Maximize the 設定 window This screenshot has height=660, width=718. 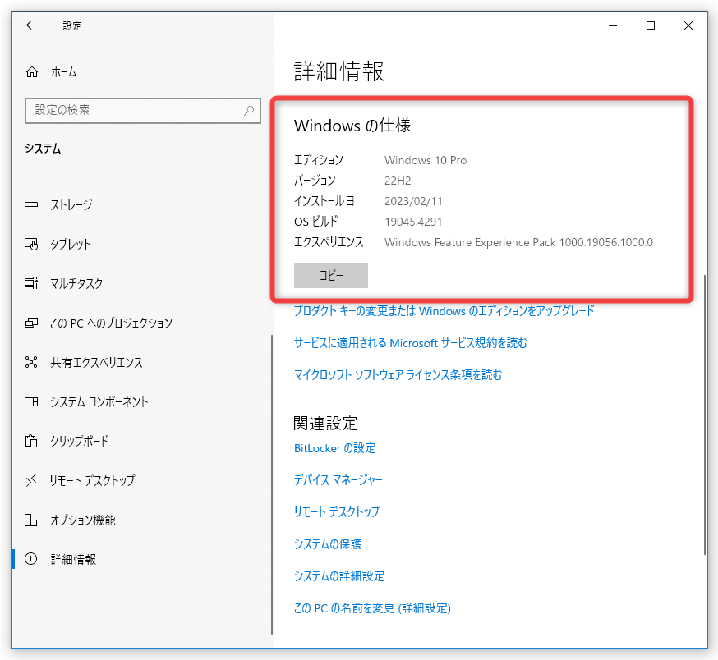[651, 25]
